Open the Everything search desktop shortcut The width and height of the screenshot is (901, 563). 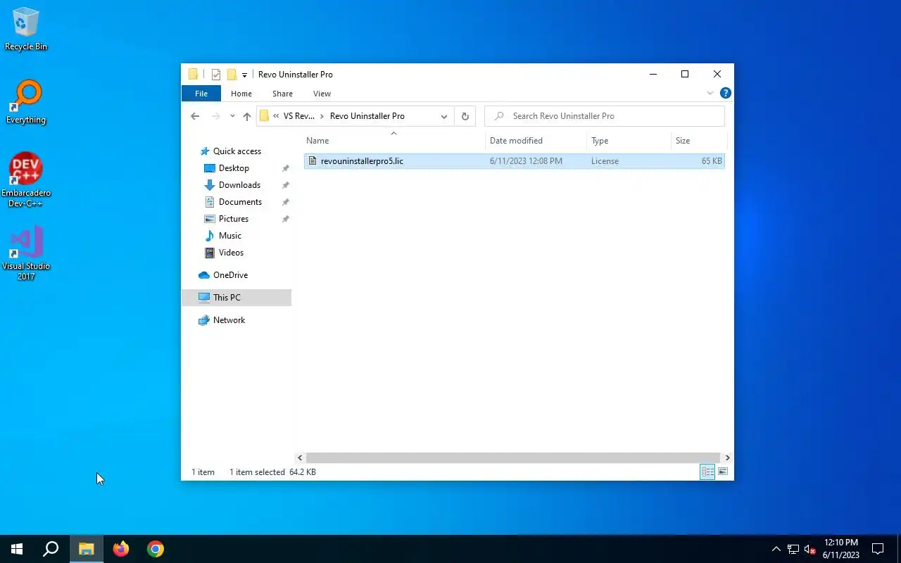(x=26, y=103)
